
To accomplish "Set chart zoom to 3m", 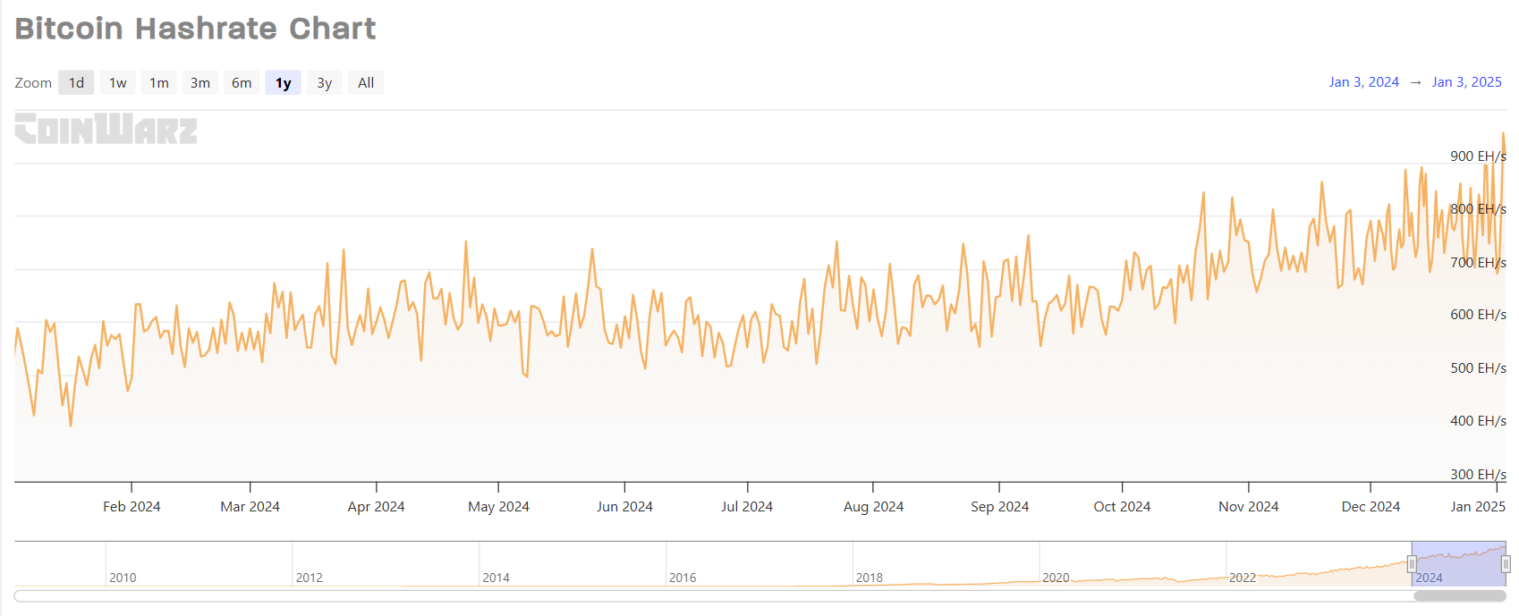I will pyautogui.click(x=200, y=83).
